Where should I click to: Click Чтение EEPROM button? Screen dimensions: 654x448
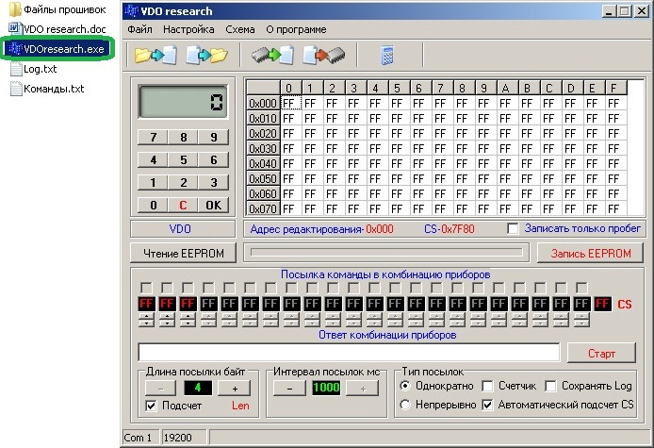click(183, 253)
